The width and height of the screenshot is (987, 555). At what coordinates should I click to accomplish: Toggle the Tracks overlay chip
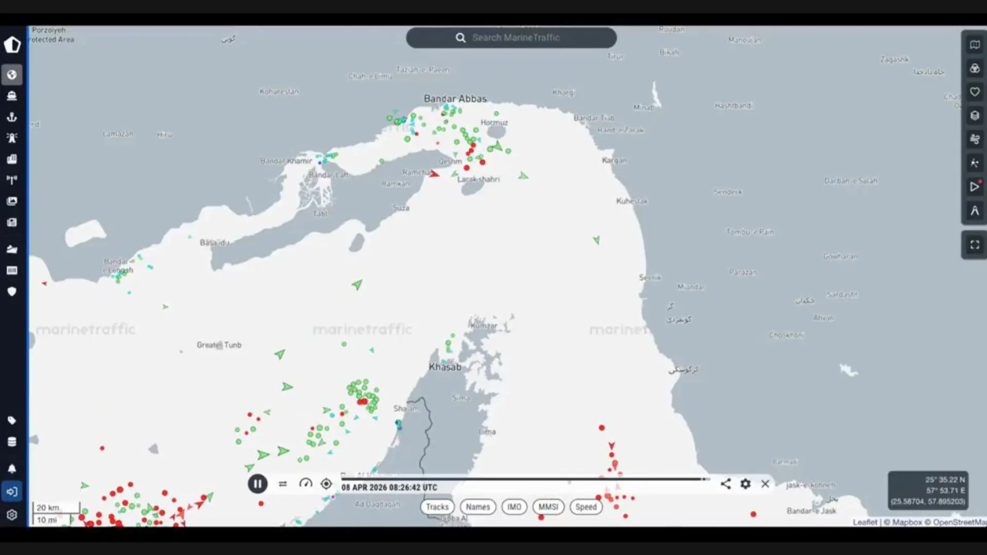tap(437, 507)
